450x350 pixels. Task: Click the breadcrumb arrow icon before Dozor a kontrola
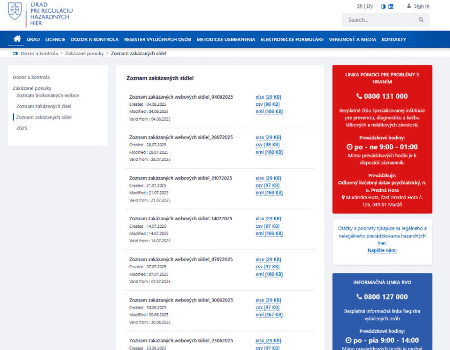pyautogui.click(x=16, y=53)
